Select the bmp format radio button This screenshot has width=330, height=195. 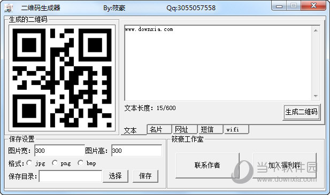[80, 163]
